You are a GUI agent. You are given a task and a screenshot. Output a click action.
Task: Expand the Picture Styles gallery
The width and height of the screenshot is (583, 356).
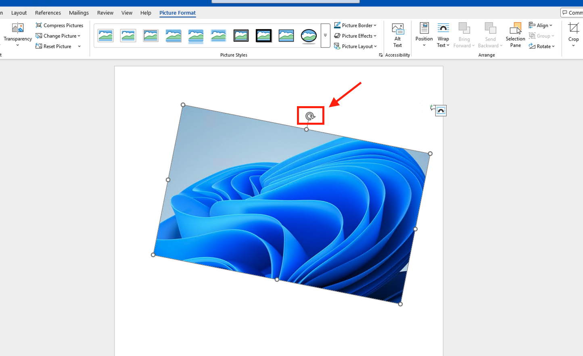click(325, 36)
